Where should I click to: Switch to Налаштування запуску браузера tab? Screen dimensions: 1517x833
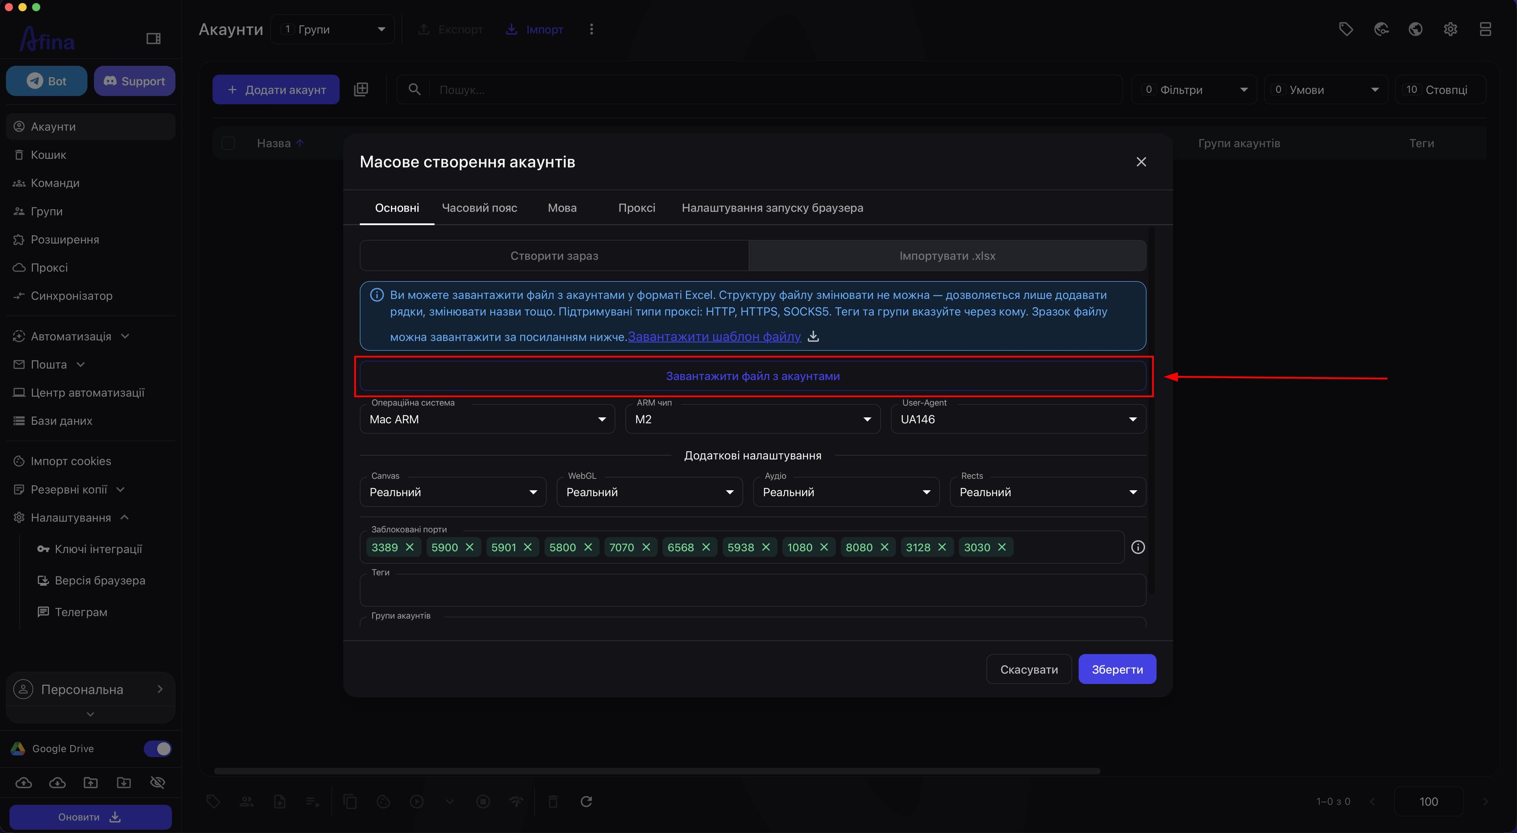point(773,208)
